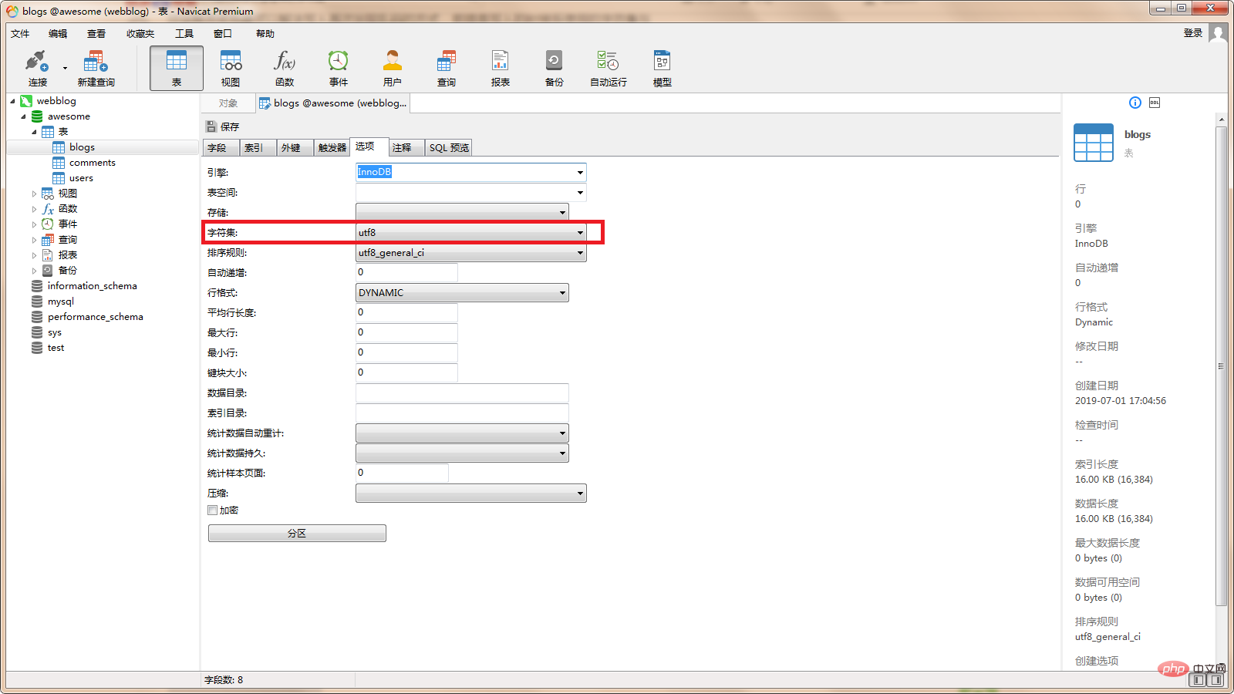
Task: Click the Partition (分区) button
Action: coord(297,534)
